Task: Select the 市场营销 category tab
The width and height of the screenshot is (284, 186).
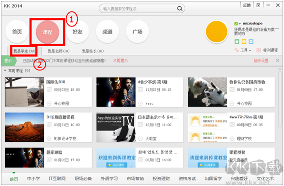Action: 135,178
